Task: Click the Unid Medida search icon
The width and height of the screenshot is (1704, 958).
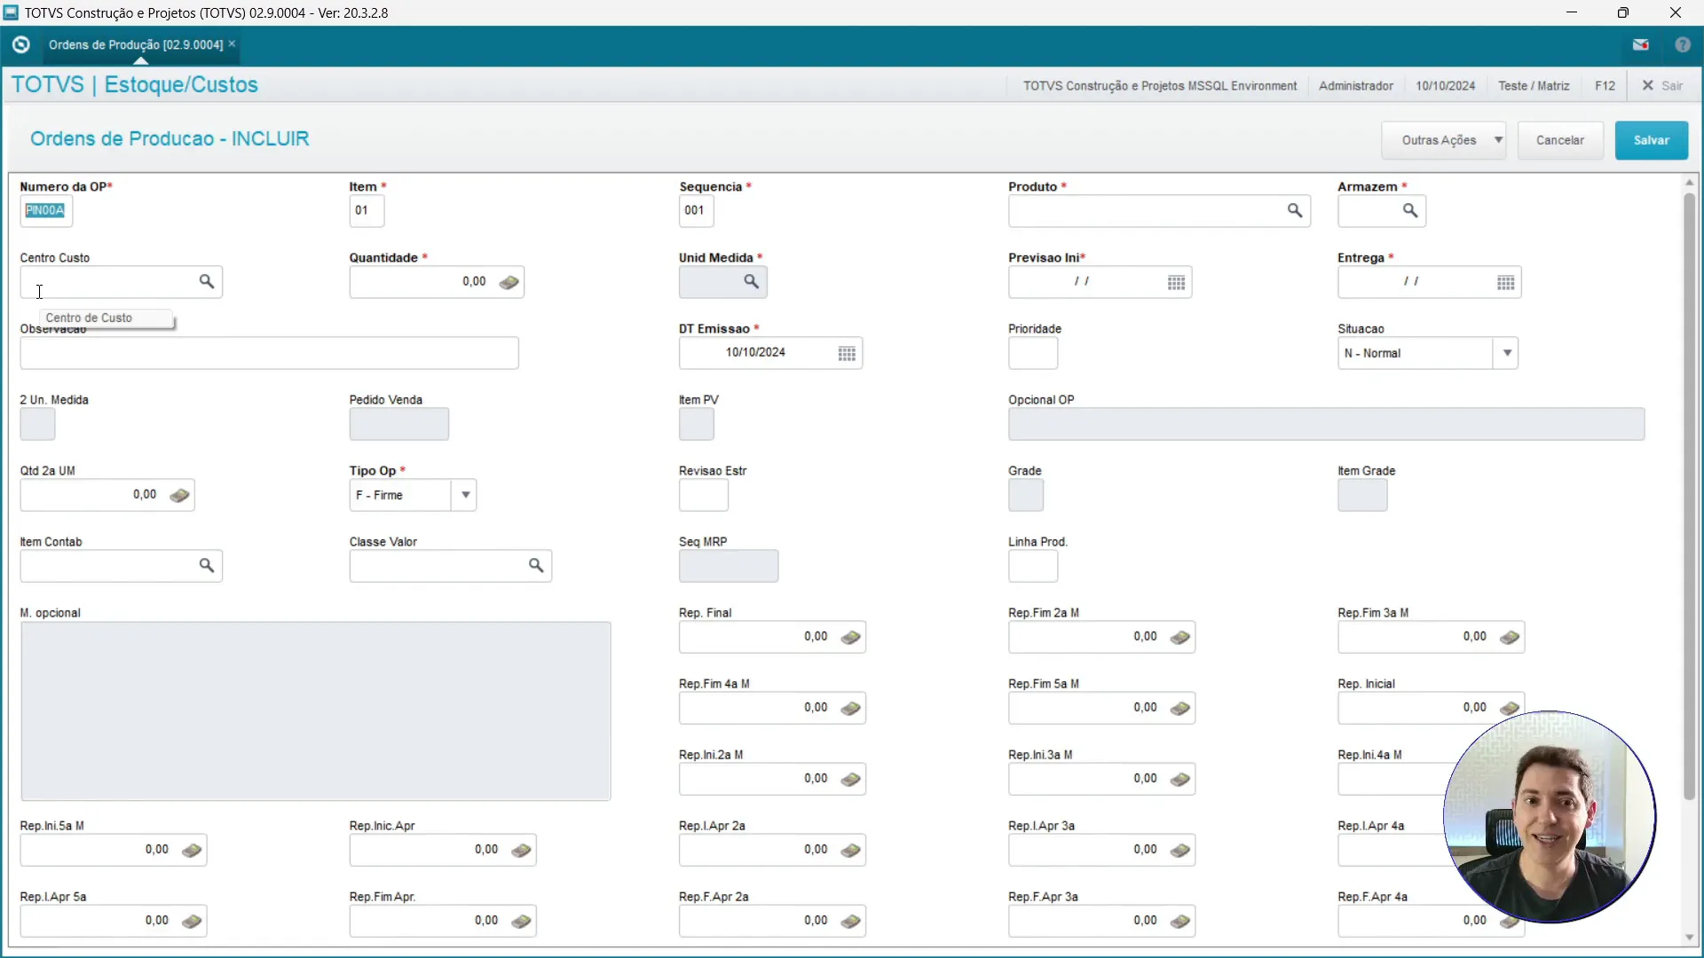Action: click(x=750, y=280)
